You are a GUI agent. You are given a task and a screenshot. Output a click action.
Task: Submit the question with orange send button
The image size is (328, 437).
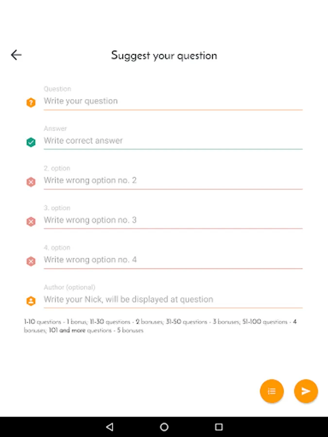306,391
